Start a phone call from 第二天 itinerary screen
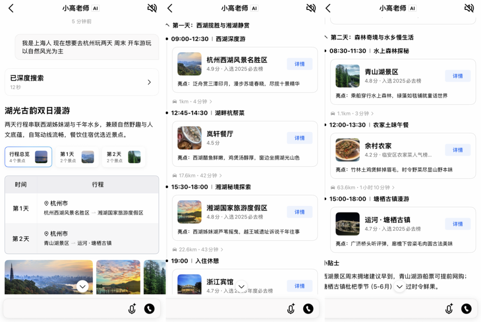Image resolution: width=481 pixels, height=322 pixels. click(466, 309)
